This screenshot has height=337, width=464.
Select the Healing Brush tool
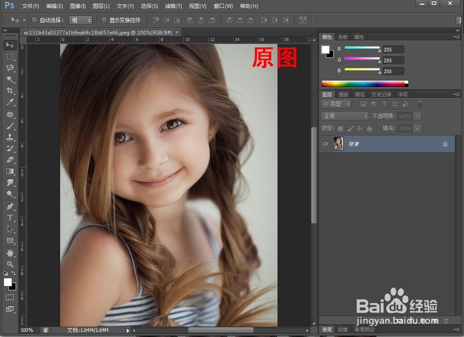[10, 114]
